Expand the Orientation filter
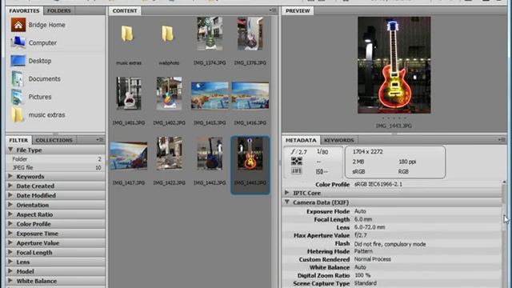This screenshot has height=288, width=512. [10, 205]
